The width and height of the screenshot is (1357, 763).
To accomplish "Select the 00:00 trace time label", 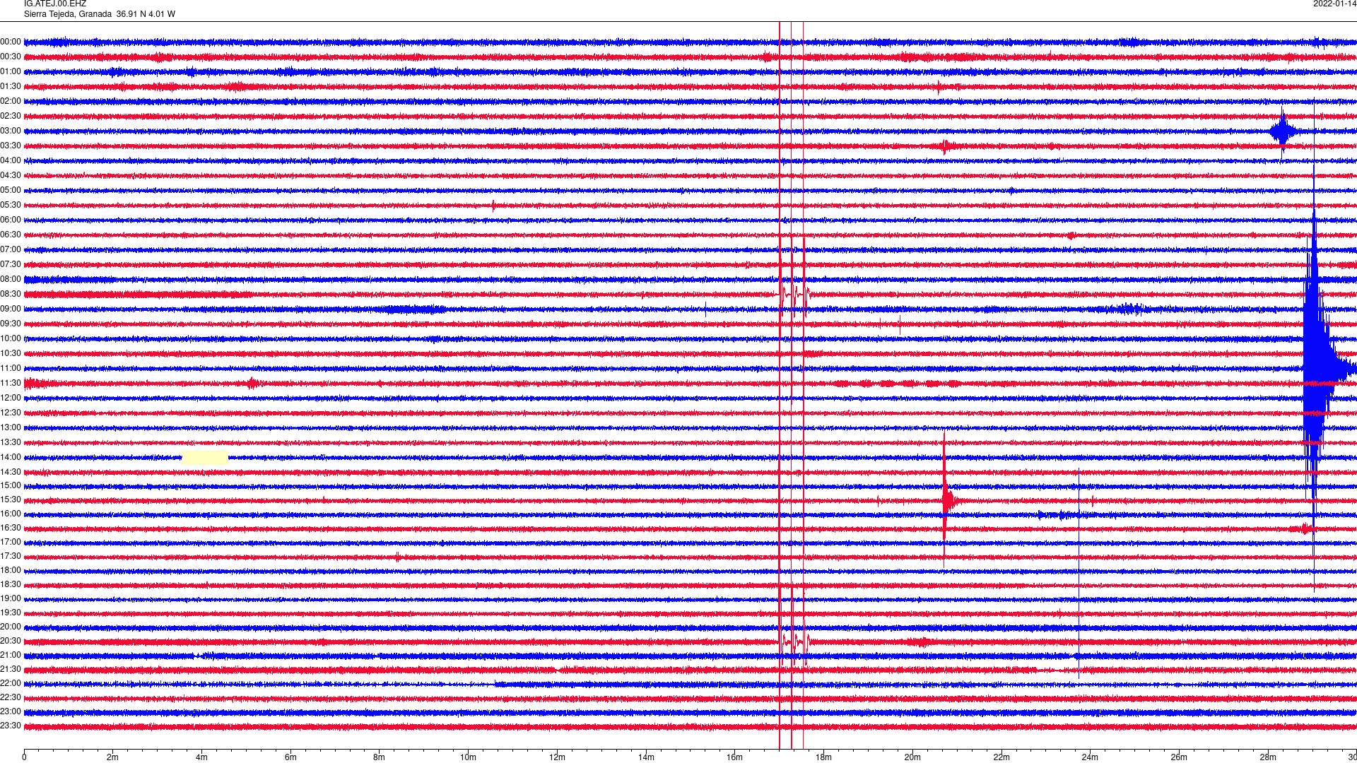I will [11, 42].
